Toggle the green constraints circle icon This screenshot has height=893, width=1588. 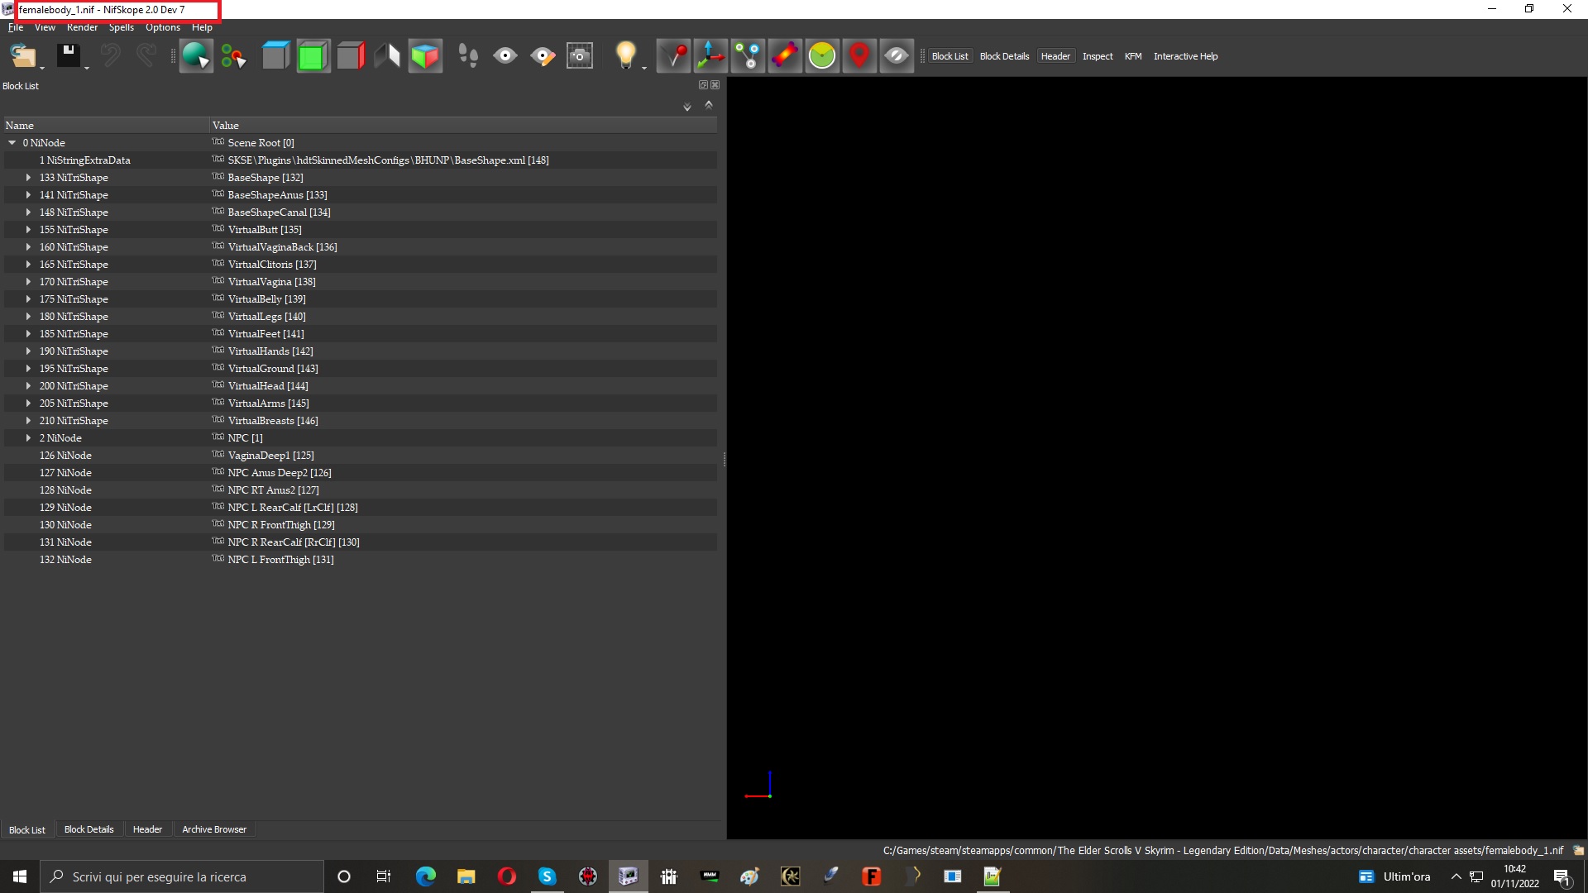[x=822, y=56]
